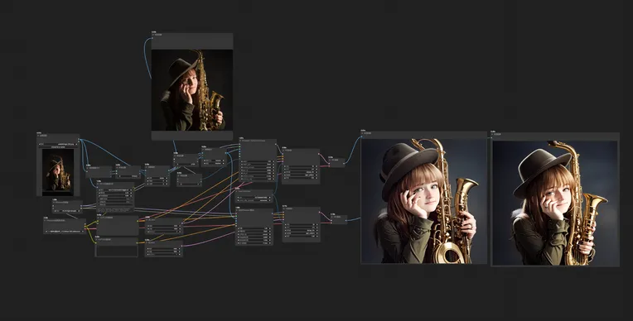Select the small node wired into the right output preview

point(339,219)
